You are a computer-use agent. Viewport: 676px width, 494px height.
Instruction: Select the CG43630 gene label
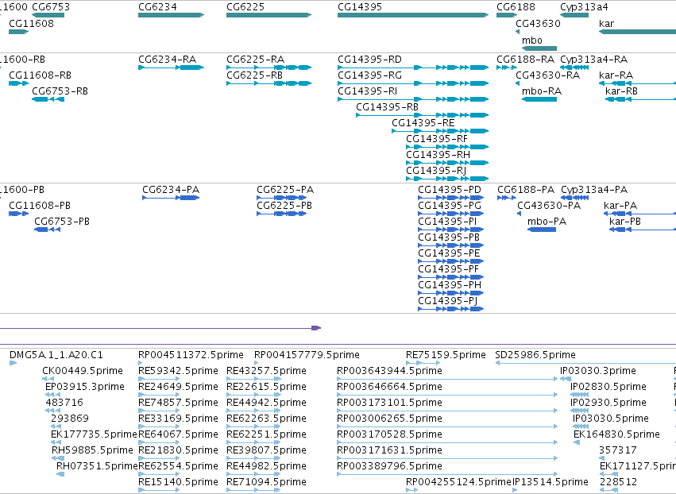538,24
